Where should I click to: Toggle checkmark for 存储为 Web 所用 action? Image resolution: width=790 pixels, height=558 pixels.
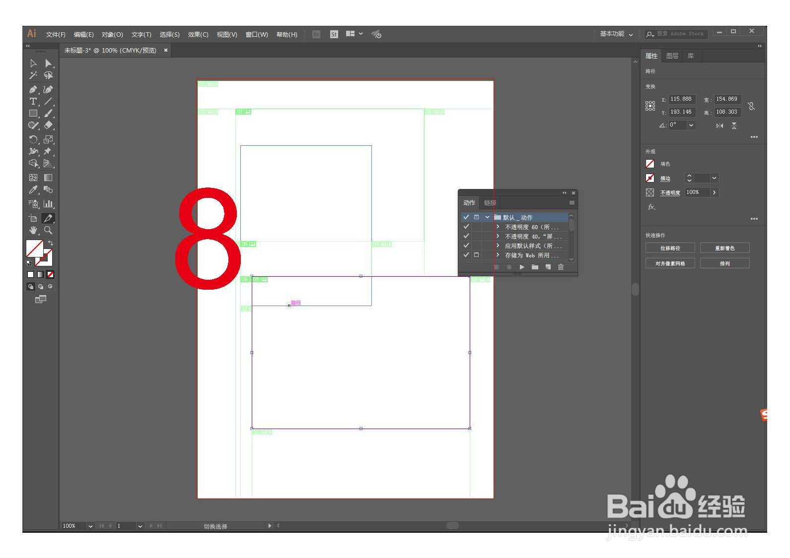click(x=466, y=255)
